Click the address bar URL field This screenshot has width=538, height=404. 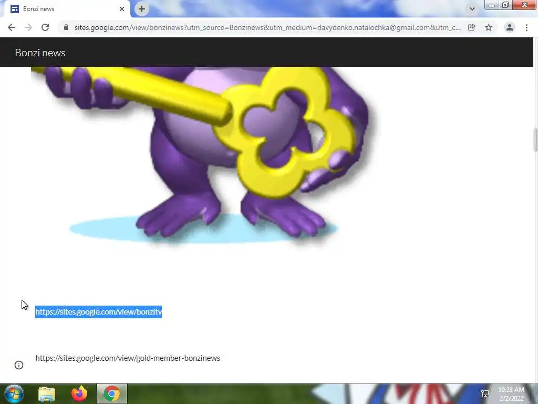point(267,27)
